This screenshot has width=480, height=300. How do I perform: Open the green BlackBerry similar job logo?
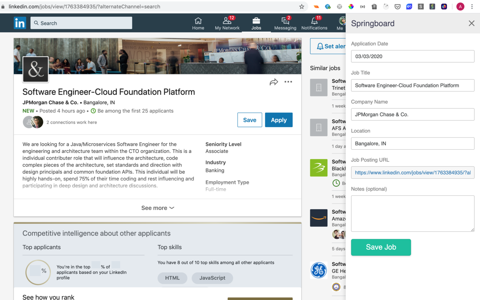pyautogui.click(x=319, y=168)
